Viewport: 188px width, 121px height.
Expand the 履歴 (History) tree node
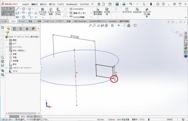point(7,40)
